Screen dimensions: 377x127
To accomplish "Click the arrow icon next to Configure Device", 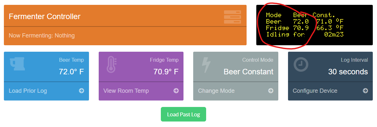I will (x=365, y=91).
